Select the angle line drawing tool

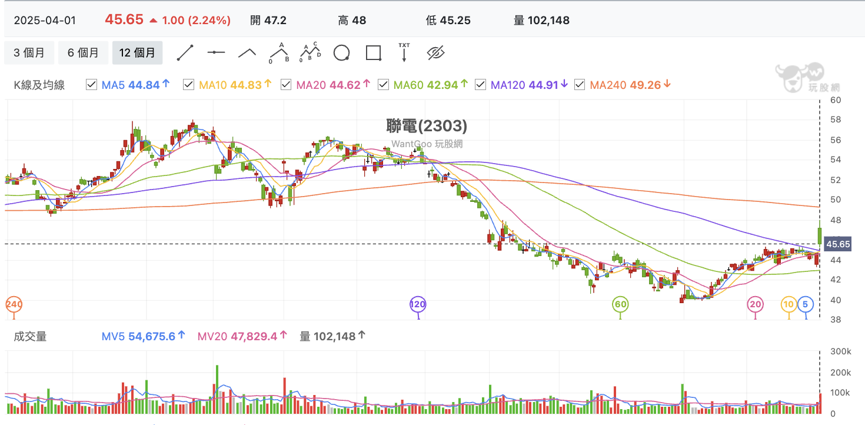pyautogui.click(x=247, y=53)
